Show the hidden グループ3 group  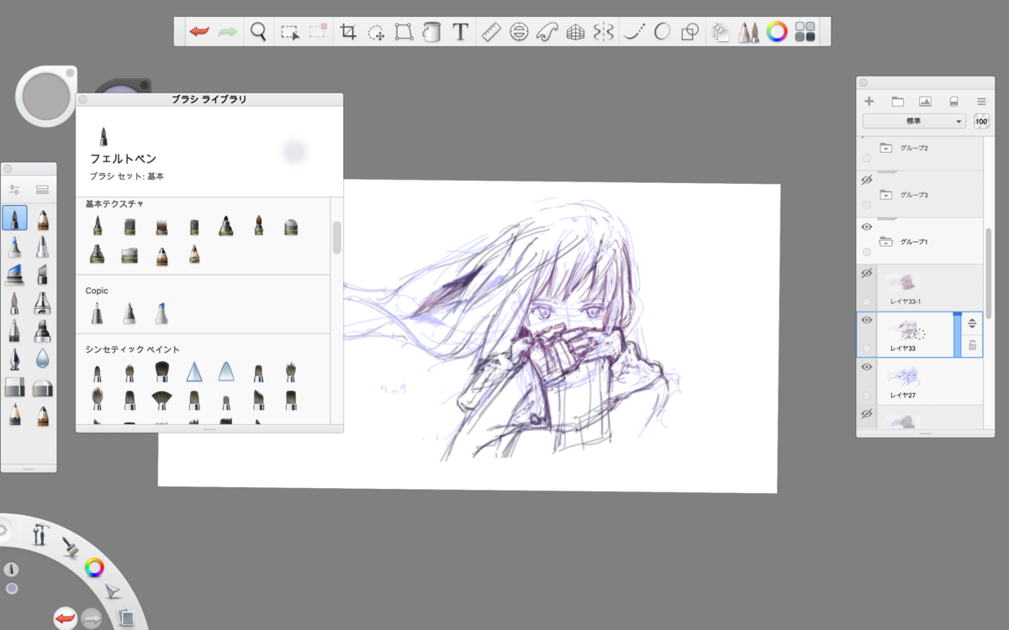click(x=867, y=181)
